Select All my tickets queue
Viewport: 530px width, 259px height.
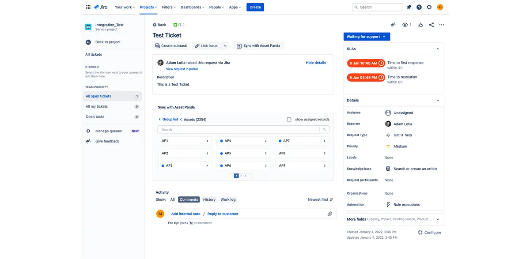click(x=113, y=106)
